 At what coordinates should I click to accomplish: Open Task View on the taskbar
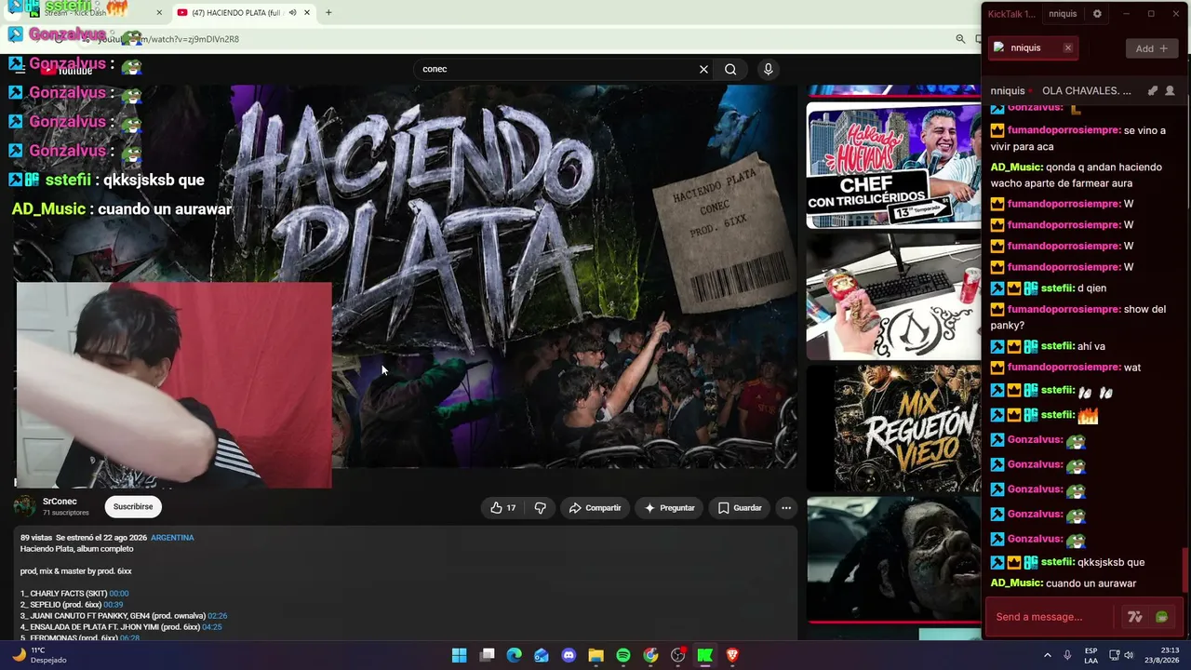pos(487,655)
